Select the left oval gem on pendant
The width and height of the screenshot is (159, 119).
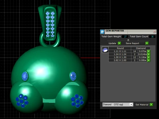[25, 76]
